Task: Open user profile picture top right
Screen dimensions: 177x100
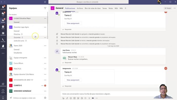Action: (x=159, y=2)
